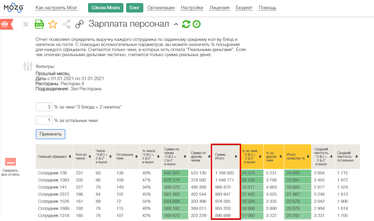Open Помощь menu
This screenshot has height=221, width=374.
click(x=267, y=8)
